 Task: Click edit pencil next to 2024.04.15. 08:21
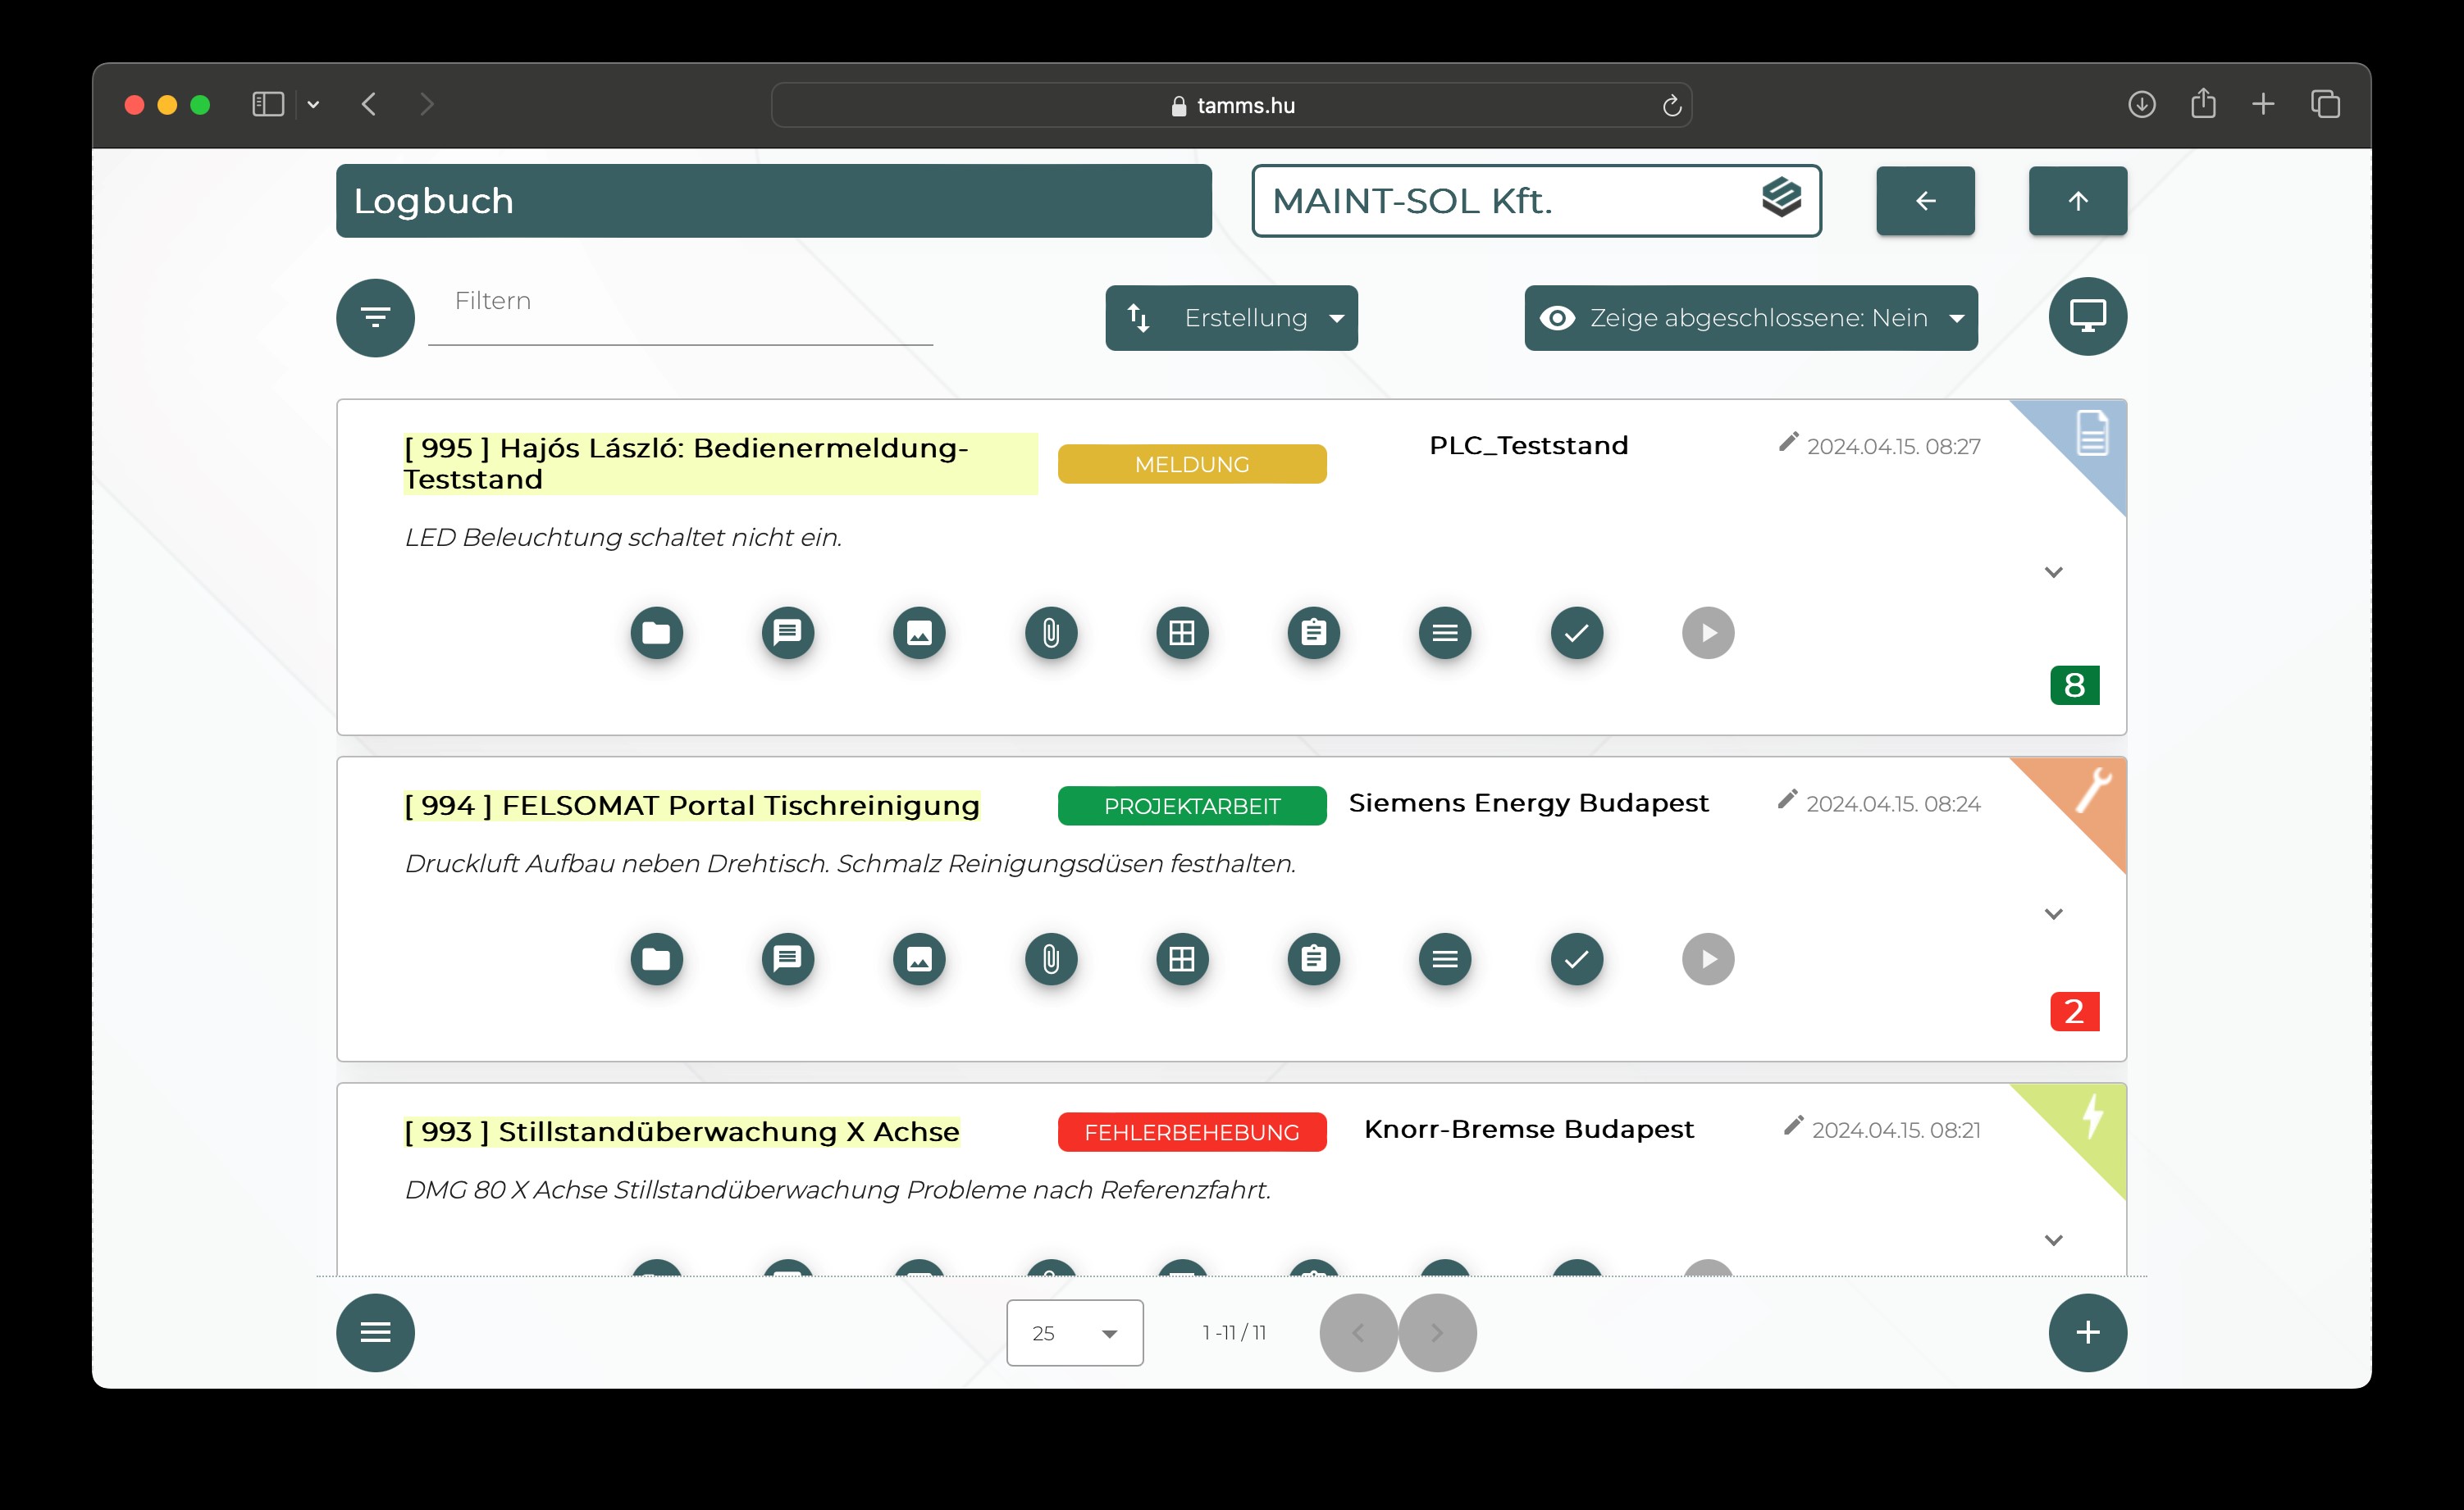pos(1793,1126)
